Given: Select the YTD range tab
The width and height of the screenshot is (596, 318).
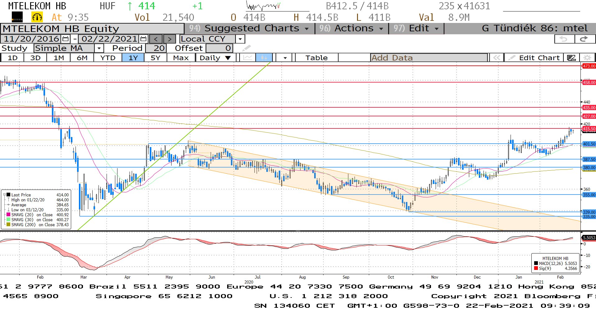Looking at the screenshot, I should point(108,58).
